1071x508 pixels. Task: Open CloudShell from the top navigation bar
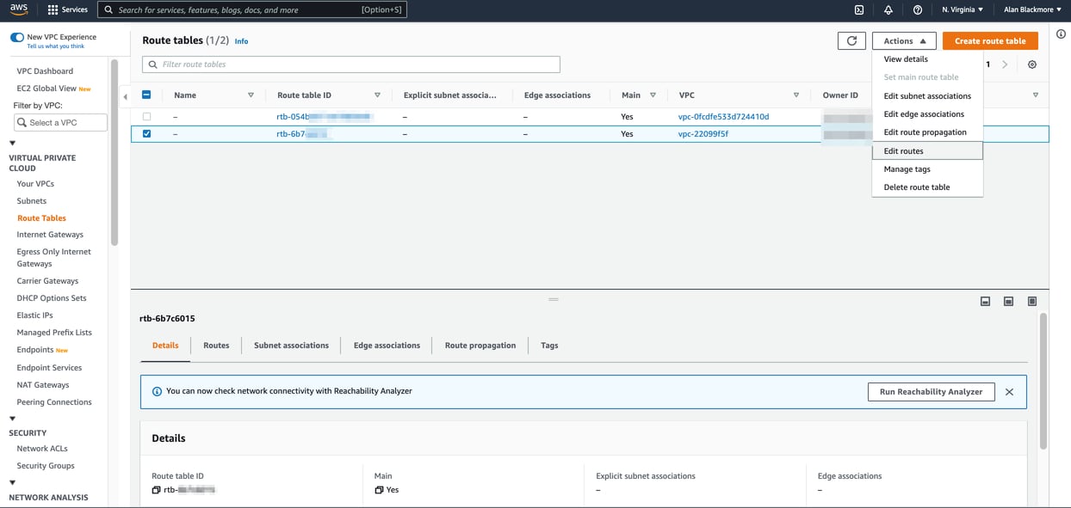(858, 9)
